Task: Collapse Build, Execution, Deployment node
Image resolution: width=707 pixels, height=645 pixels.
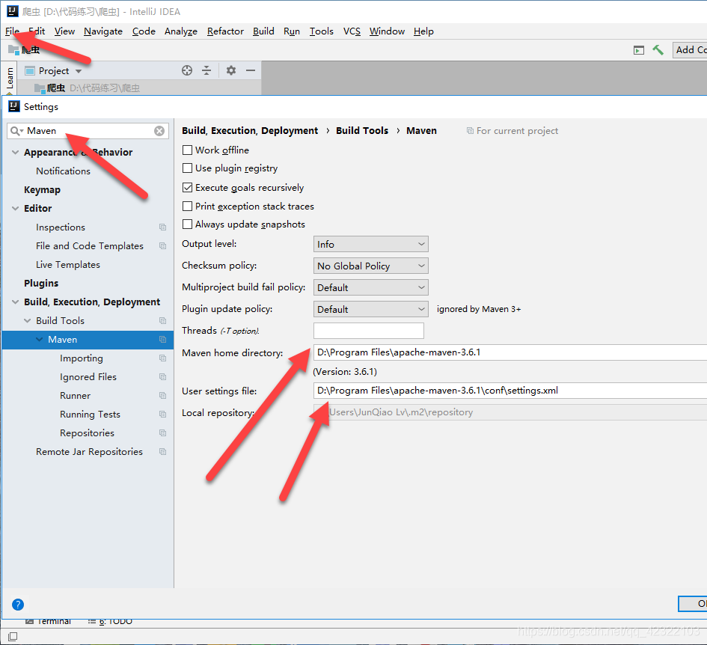Action: pyautogui.click(x=15, y=302)
